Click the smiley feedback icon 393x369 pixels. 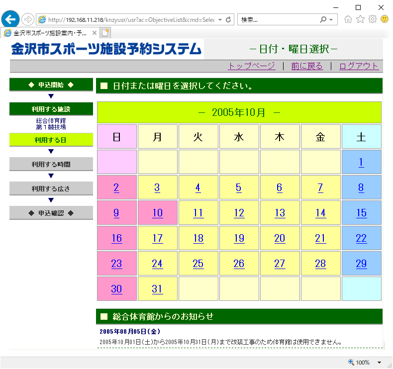pyautogui.click(x=385, y=19)
